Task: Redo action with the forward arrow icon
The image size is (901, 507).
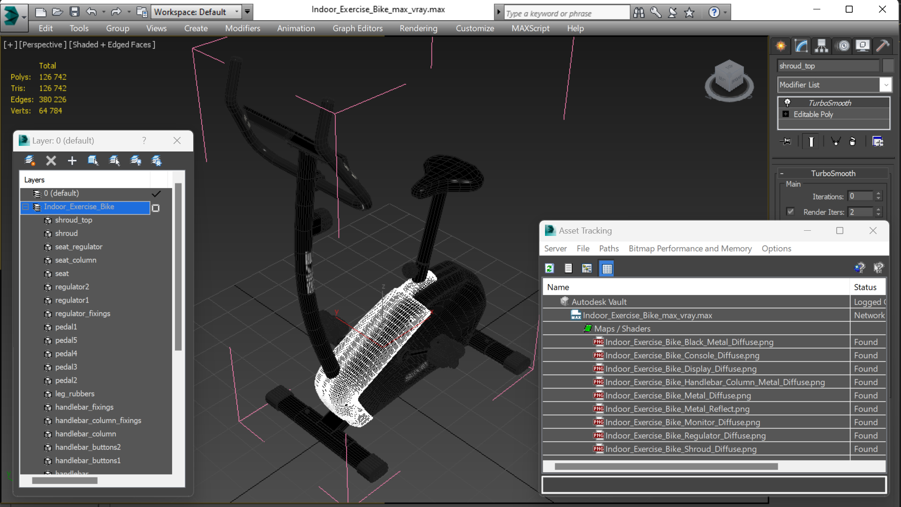Action: tap(116, 12)
